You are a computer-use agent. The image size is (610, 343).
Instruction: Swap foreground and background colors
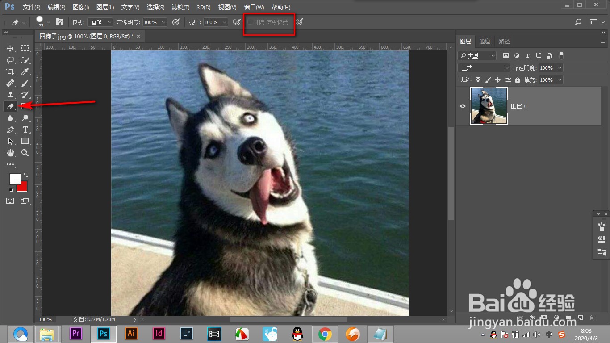[25, 175]
